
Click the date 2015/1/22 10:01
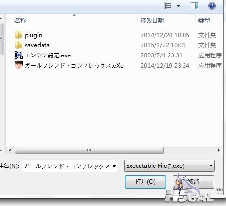(x=163, y=45)
